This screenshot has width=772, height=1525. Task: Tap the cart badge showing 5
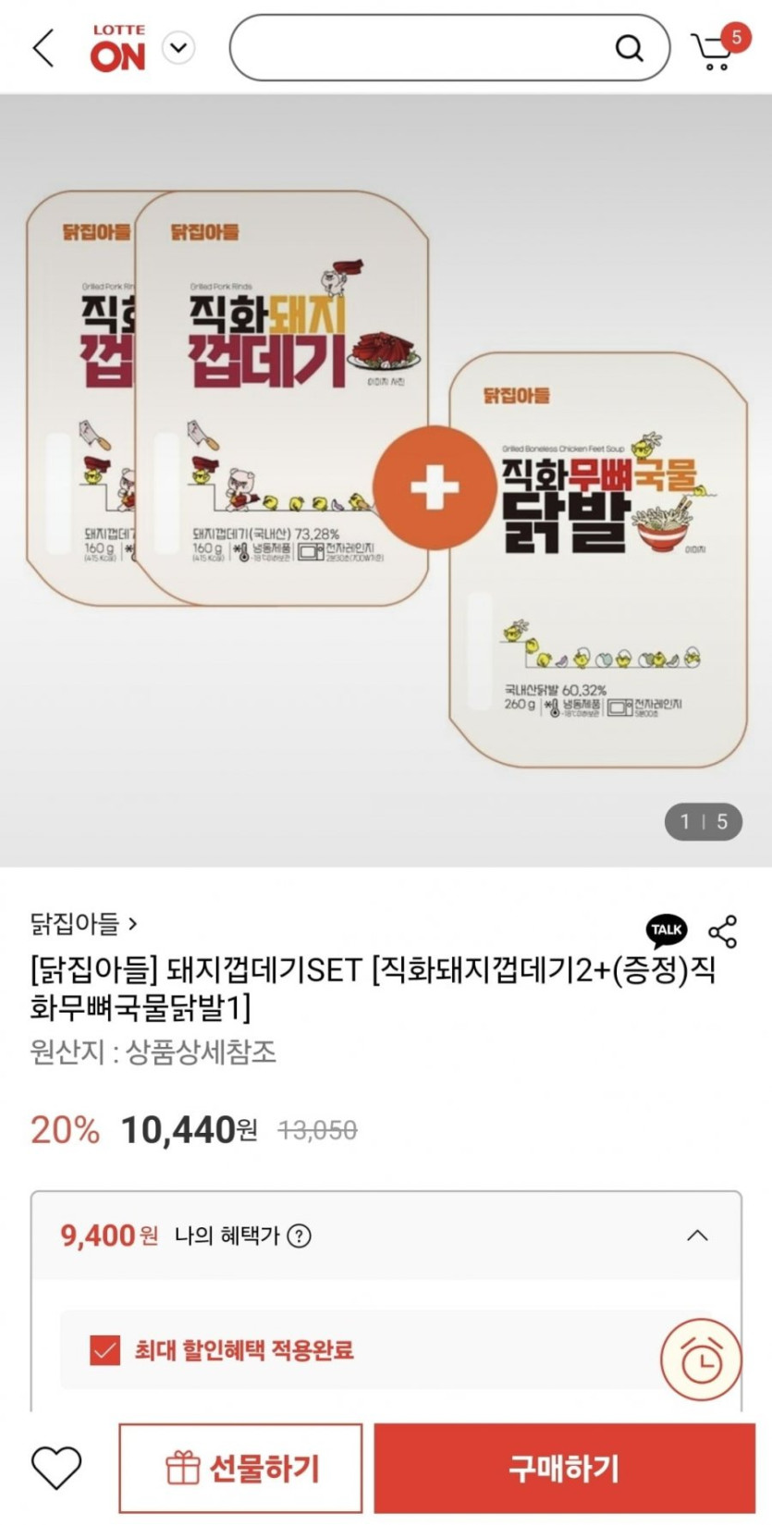(736, 37)
